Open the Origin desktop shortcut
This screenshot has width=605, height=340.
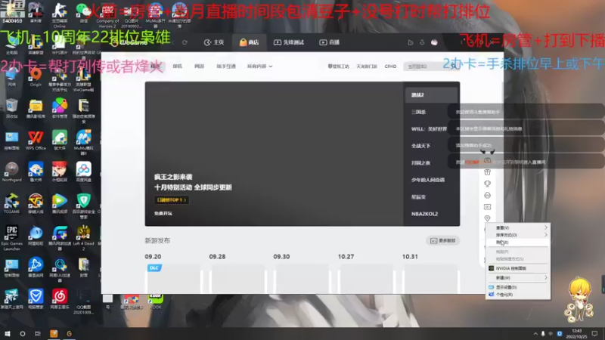pos(36,77)
